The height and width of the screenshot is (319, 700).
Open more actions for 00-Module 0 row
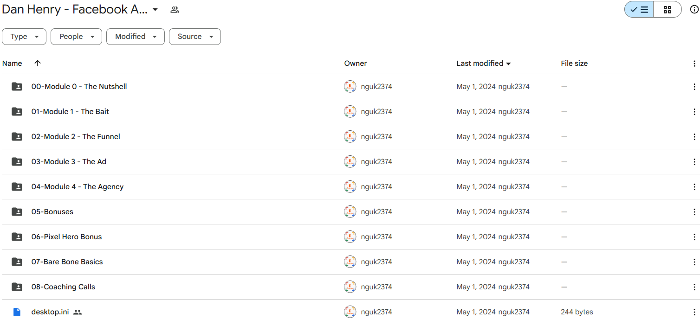(x=694, y=87)
